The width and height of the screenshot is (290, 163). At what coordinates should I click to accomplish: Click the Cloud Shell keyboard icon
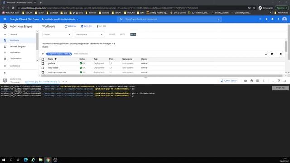(x=246, y=81)
